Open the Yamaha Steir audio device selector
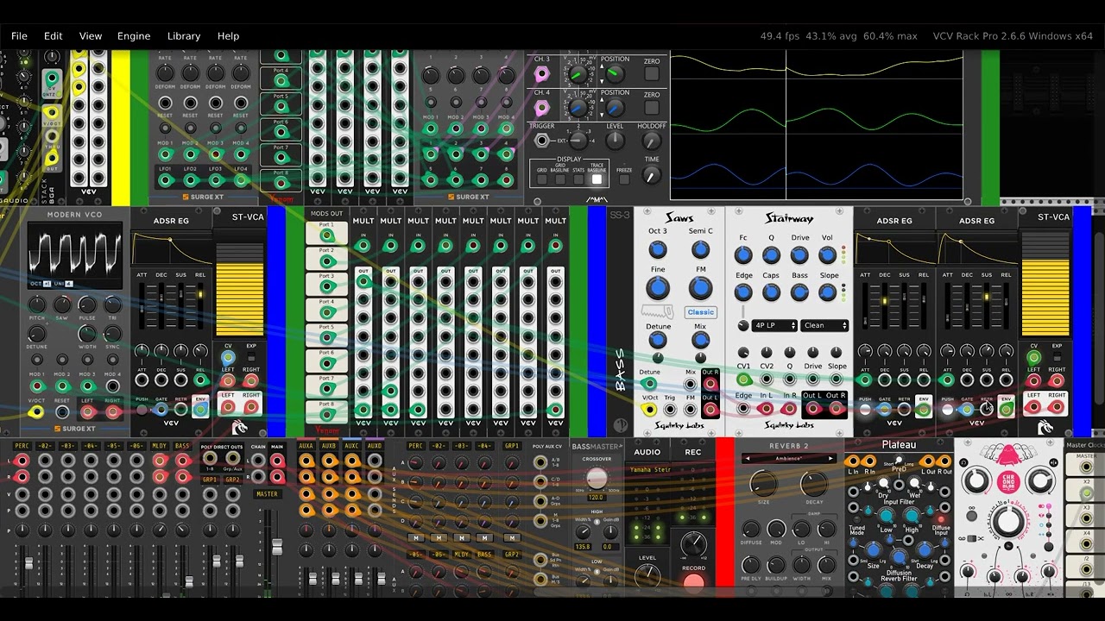1105x621 pixels. 651,470
